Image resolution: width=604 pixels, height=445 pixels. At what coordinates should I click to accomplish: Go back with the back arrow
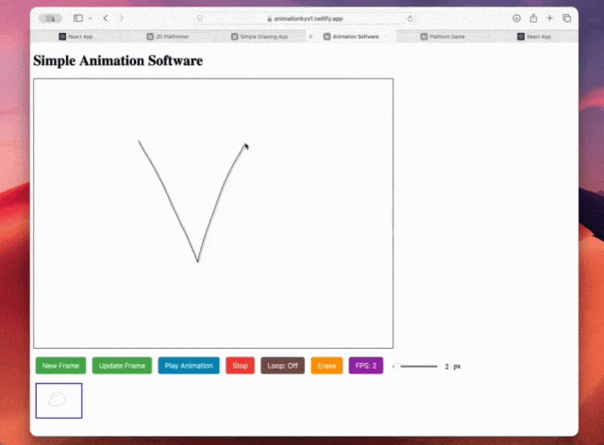click(x=105, y=18)
